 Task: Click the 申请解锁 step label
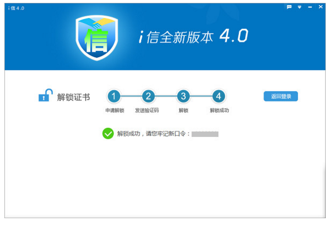click(x=115, y=111)
